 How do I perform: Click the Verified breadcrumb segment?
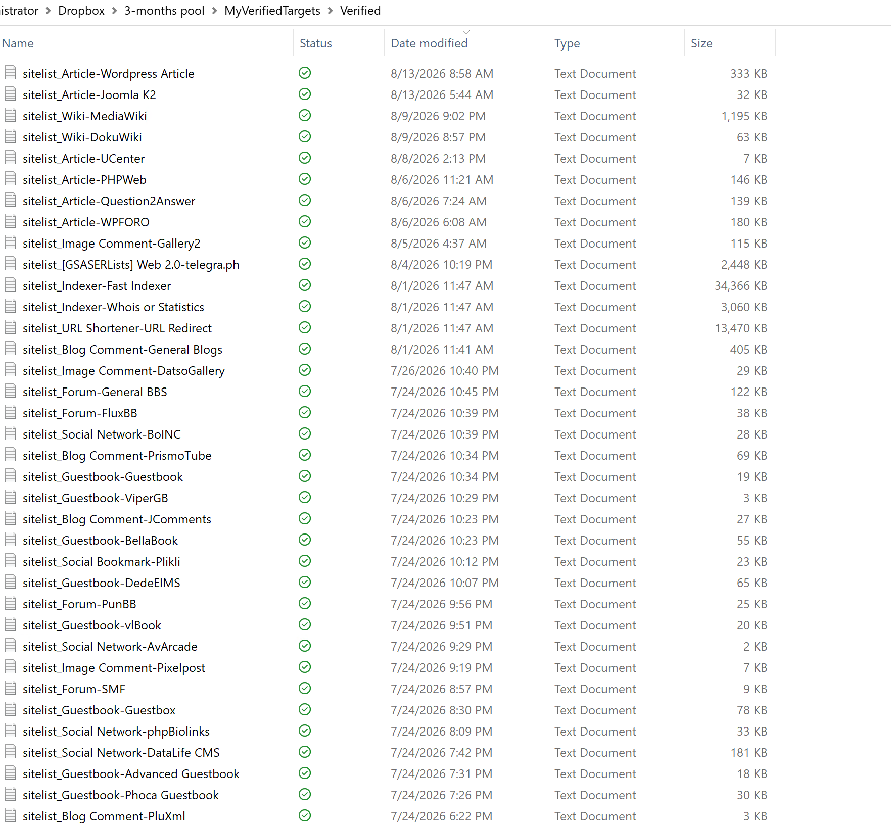[360, 11]
